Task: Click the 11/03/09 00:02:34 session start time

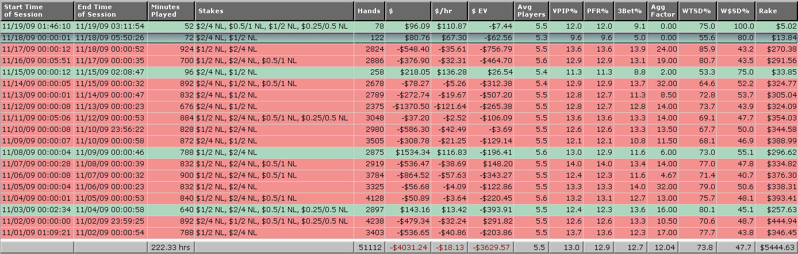Action: tap(37, 210)
